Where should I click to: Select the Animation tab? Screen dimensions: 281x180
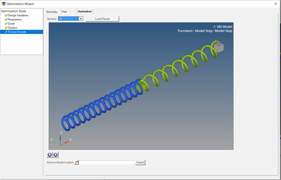pos(84,12)
